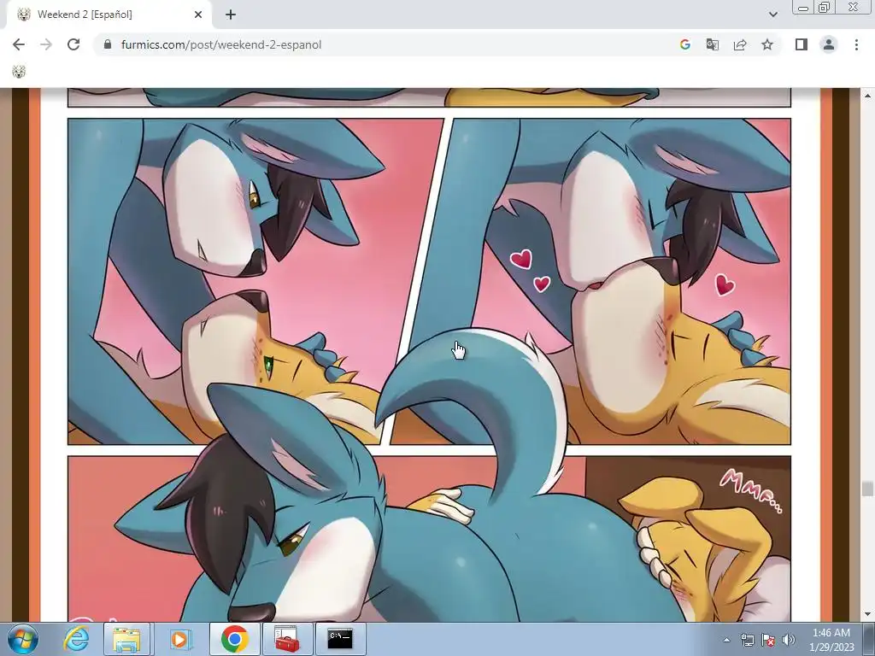Bookmark this page with star
The width and height of the screenshot is (875, 656).
767,44
